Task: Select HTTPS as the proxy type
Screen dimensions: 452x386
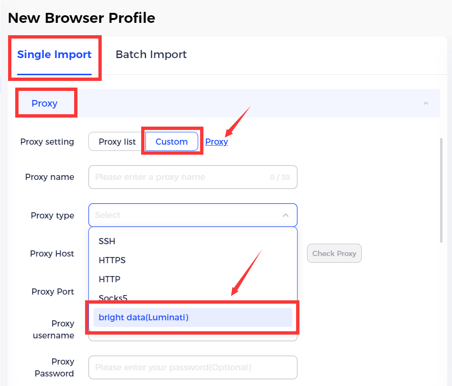Action: click(111, 260)
